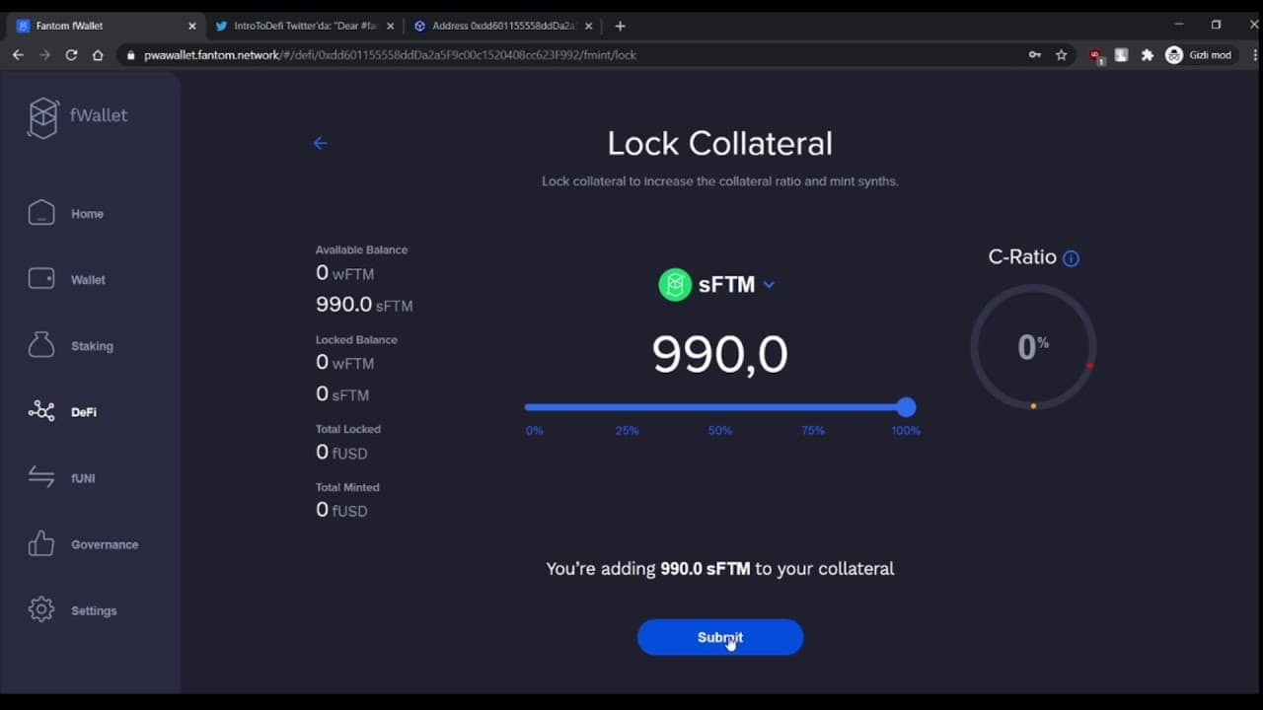Image resolution: width=1263 pixels, height=710 pixels.
Task: Click the 100% slider label
Action: point(906,430)
